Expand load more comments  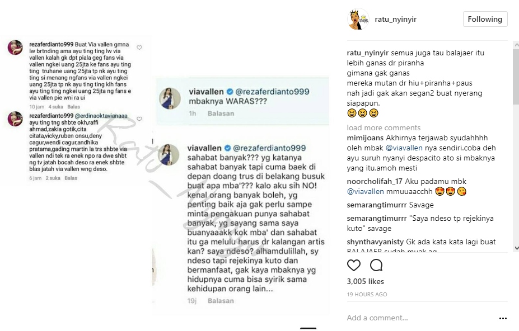(x=384, y=127)
